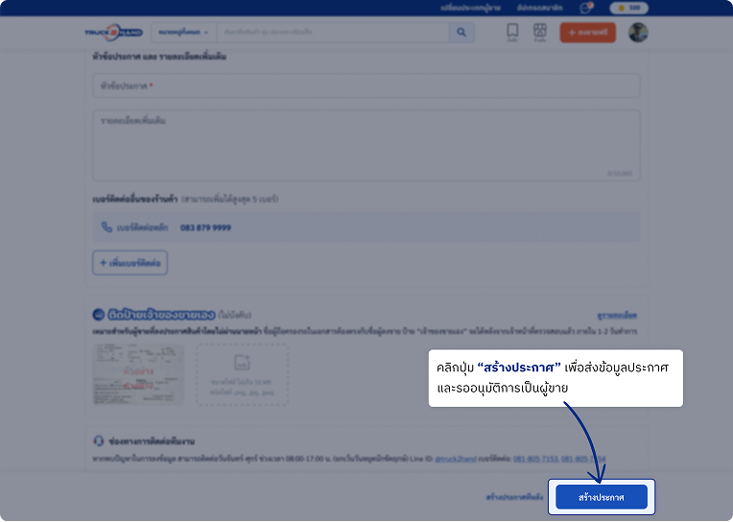
Task: Click the เพิ่มเบอร์ติดต่อ add contact button
Action: point(130,263)
